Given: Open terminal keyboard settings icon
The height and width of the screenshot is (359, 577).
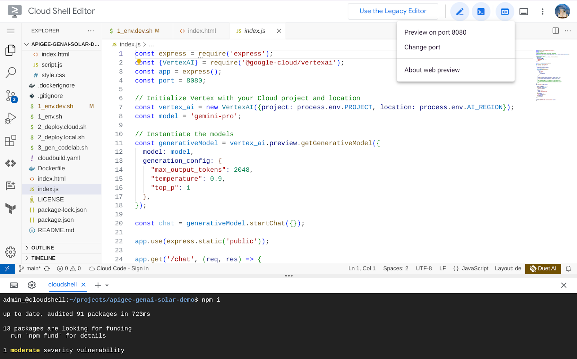Looking at the screenshot, I should (x=14, y=285).
